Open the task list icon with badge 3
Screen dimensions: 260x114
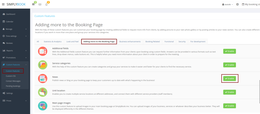[34, 4]
